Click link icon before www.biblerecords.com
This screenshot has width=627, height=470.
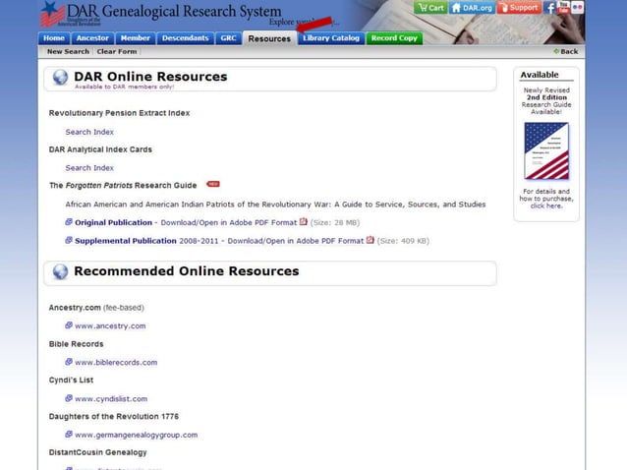click(x=69, y=362)
